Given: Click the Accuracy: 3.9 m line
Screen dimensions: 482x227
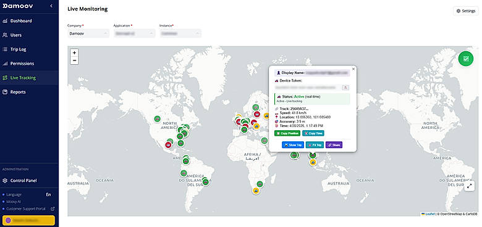Looking at the screenshot, I should click(290, 122).
